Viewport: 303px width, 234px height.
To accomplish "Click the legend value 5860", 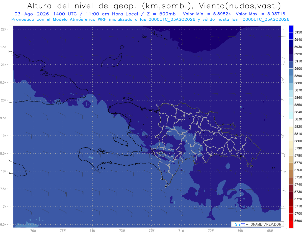I will click(x=298, y=98).
